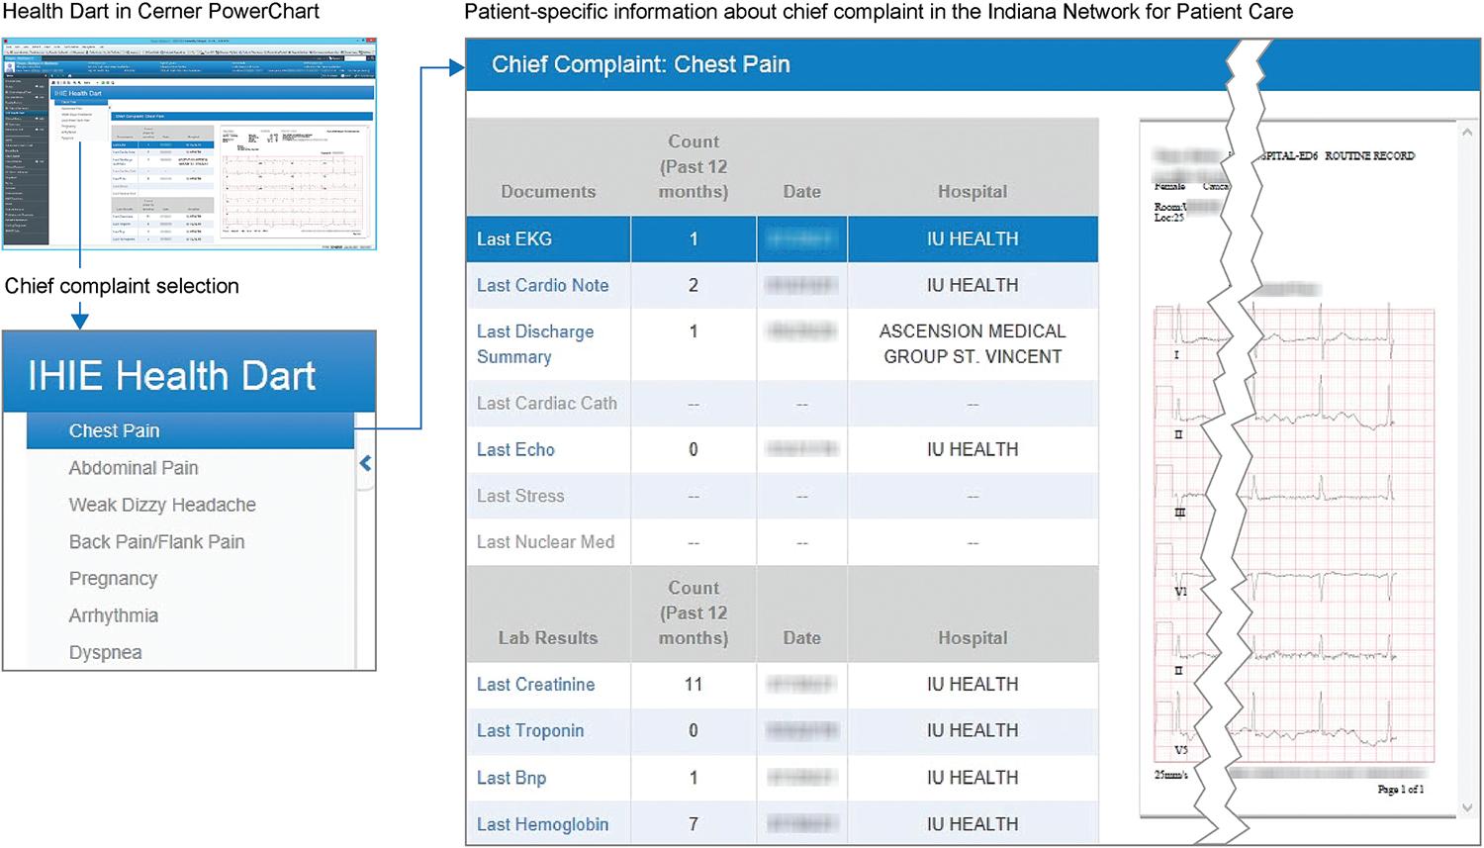Open Last Bnp lab result

pyautogui.click(x=511, y=778)
